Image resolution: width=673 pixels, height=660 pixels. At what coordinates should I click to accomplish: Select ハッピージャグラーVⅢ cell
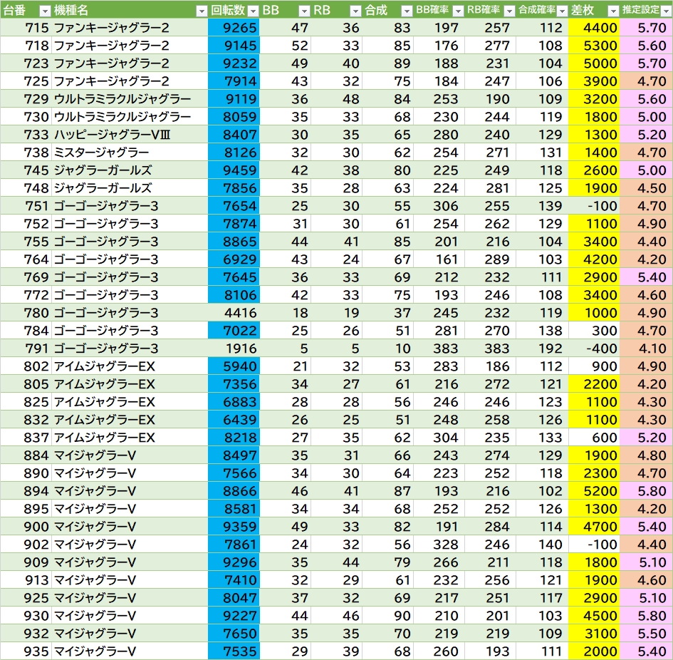[130, 135]
